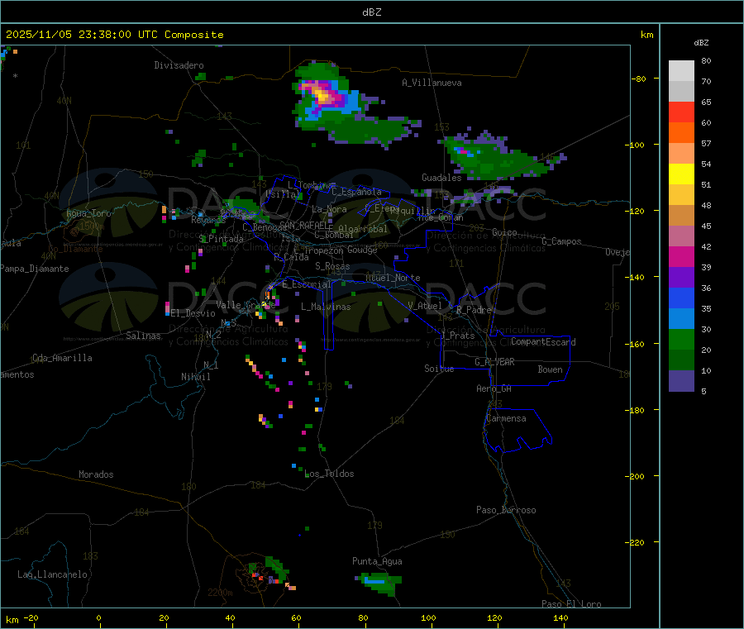Click the 'L_Malvinas' map label
Image resolution: width=744 pixels, height=629 pixels.
(x=326, y=307)
